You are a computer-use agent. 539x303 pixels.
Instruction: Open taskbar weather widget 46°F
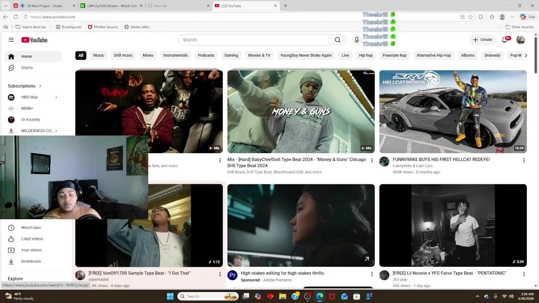19,296
